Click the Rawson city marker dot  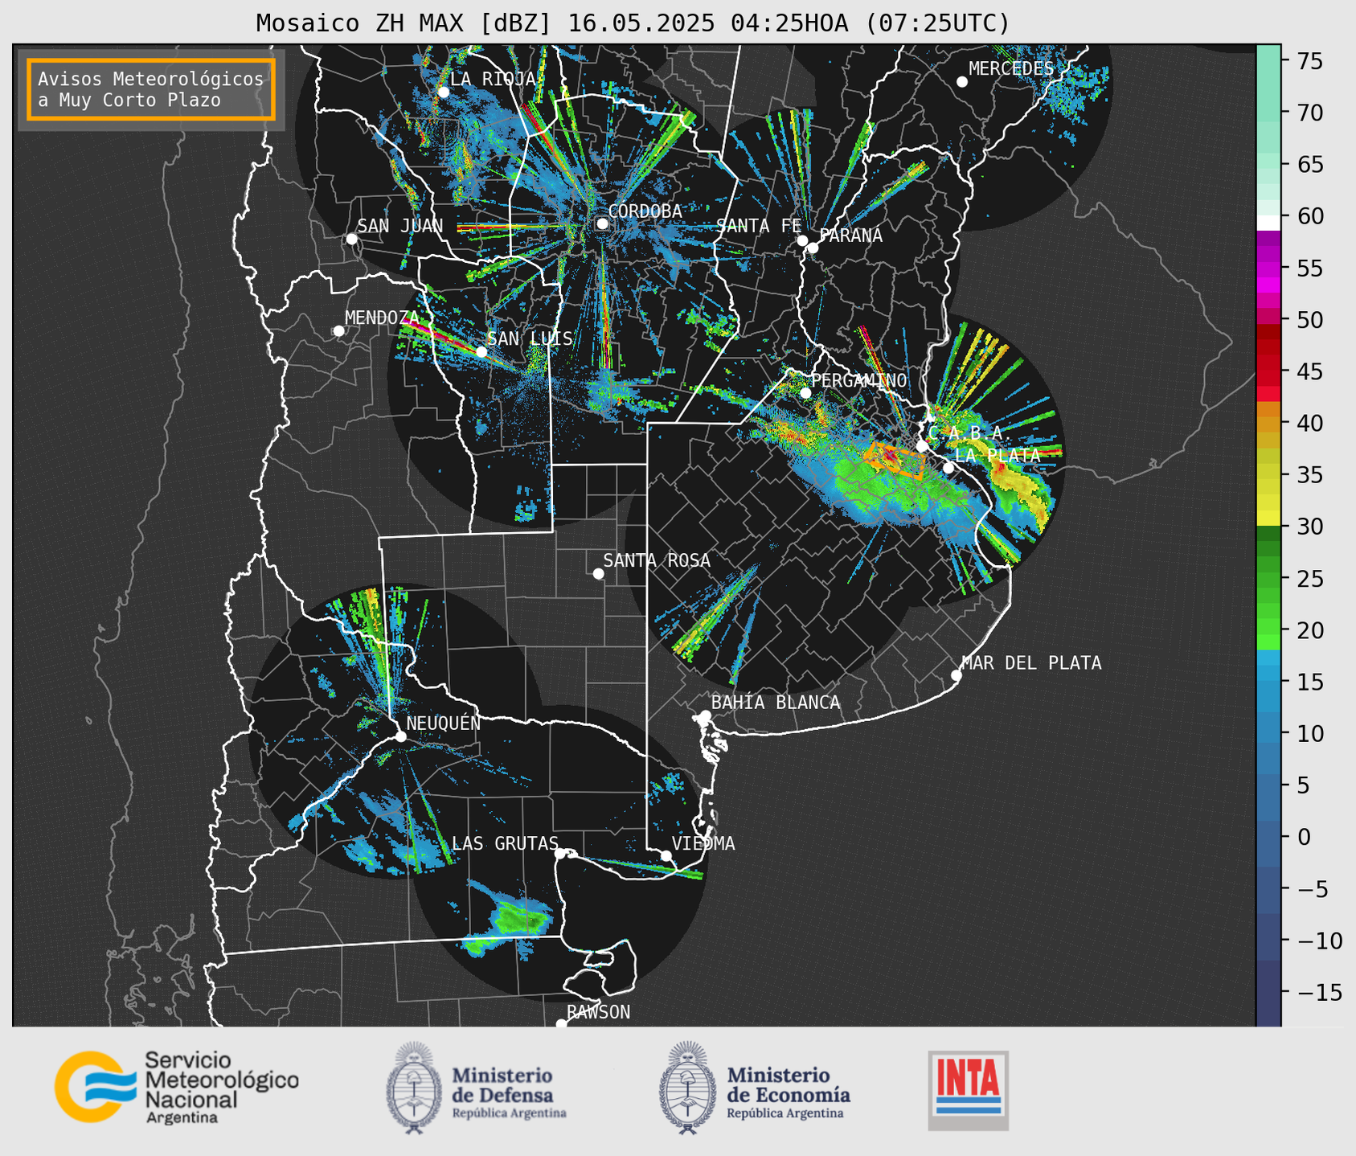561,1023
